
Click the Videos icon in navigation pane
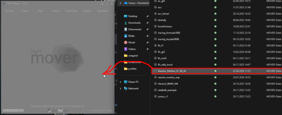[126, 49]
